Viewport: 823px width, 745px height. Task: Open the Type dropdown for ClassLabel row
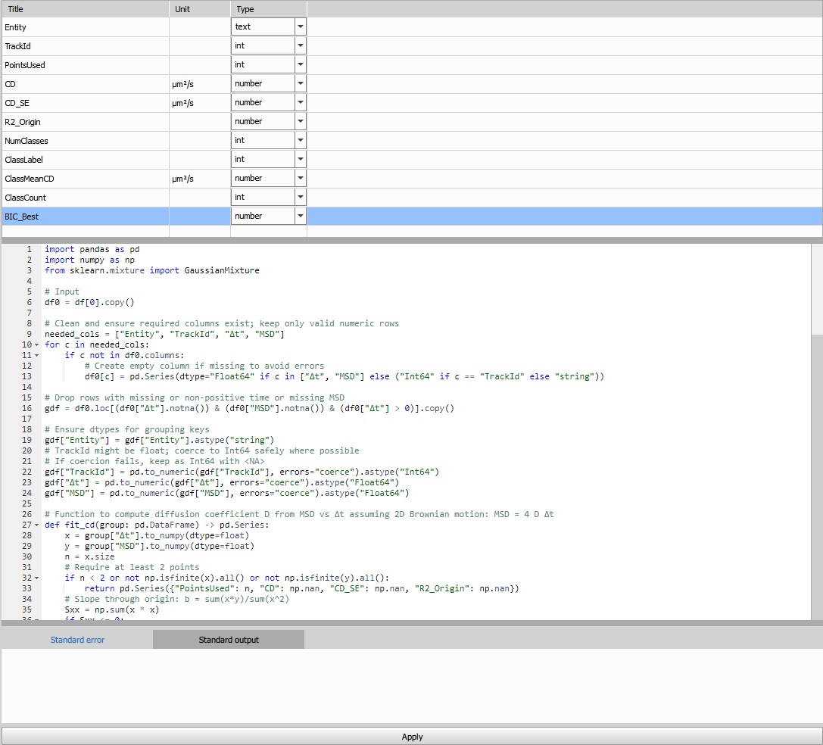(301, 159)
